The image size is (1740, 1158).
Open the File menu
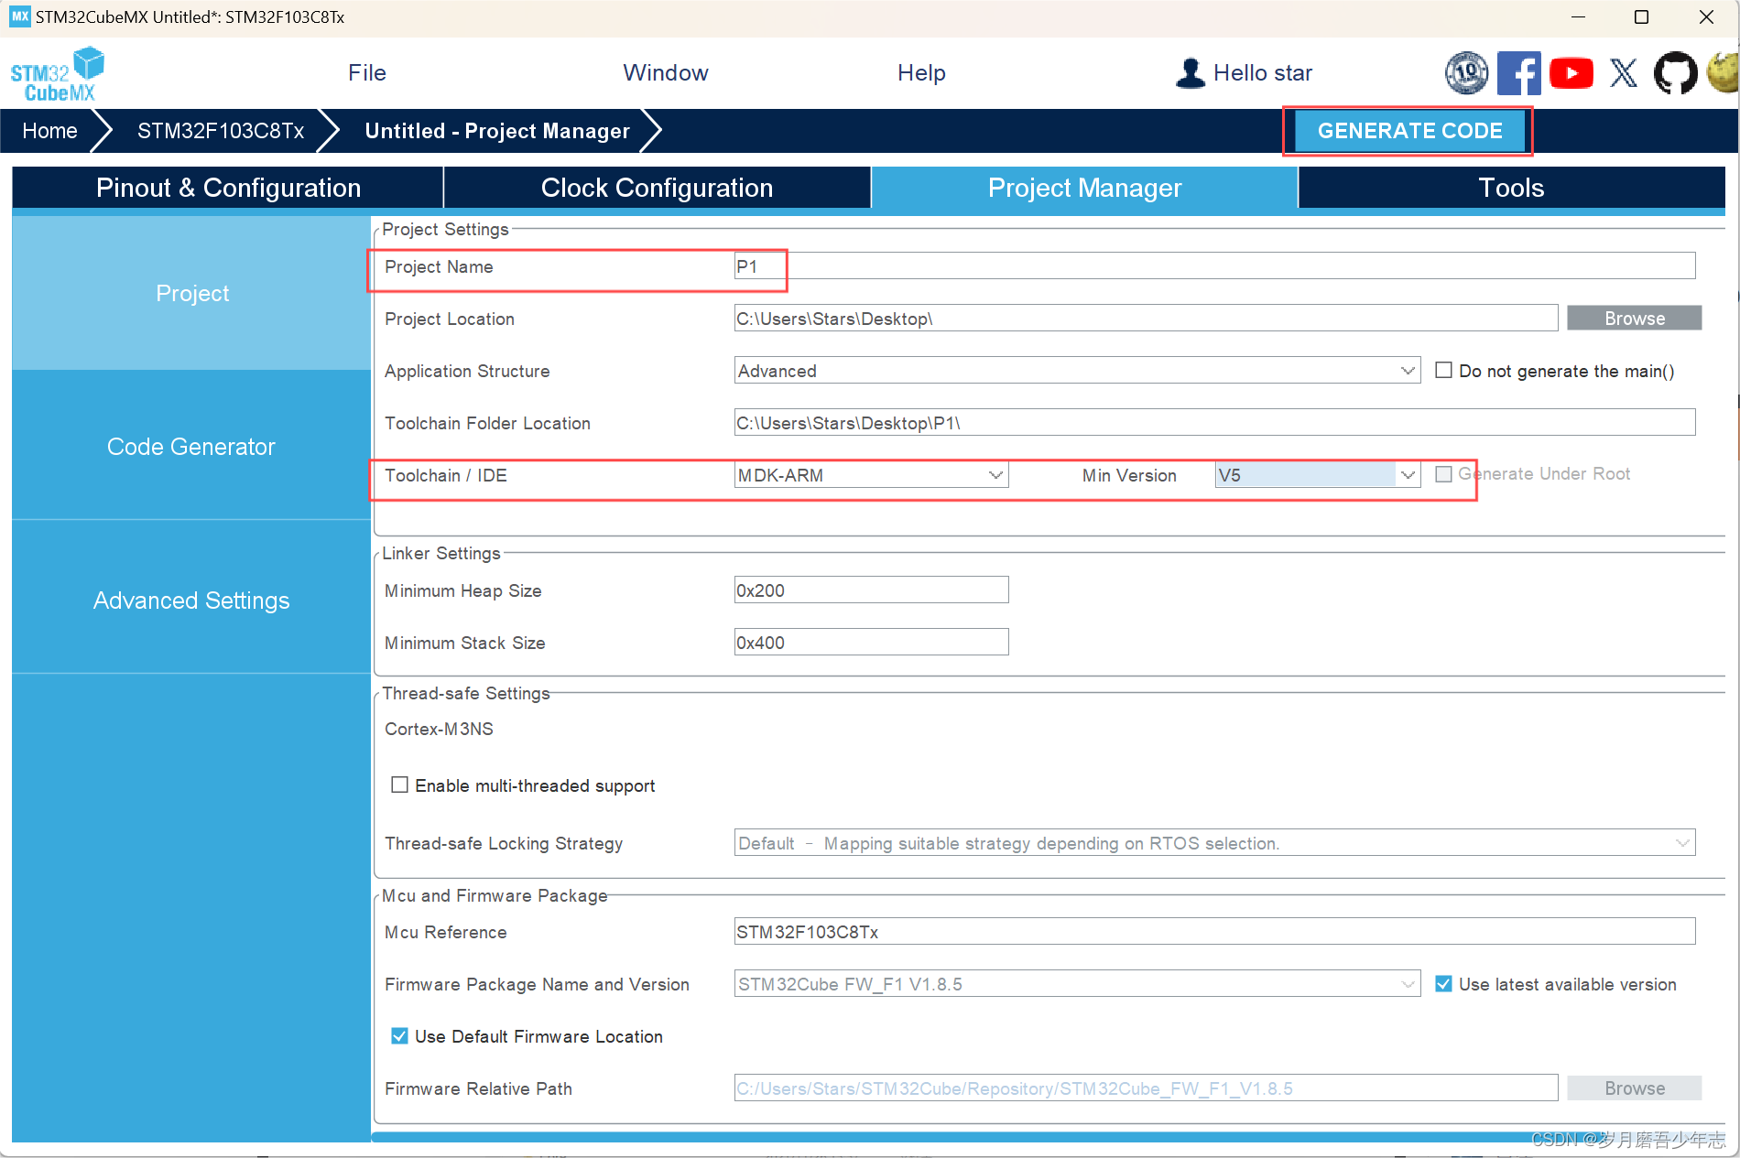pyautogui.click(x=367, y=73)
